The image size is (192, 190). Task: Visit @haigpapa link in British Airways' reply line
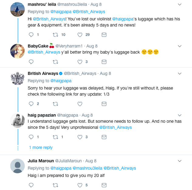point(61,81)
